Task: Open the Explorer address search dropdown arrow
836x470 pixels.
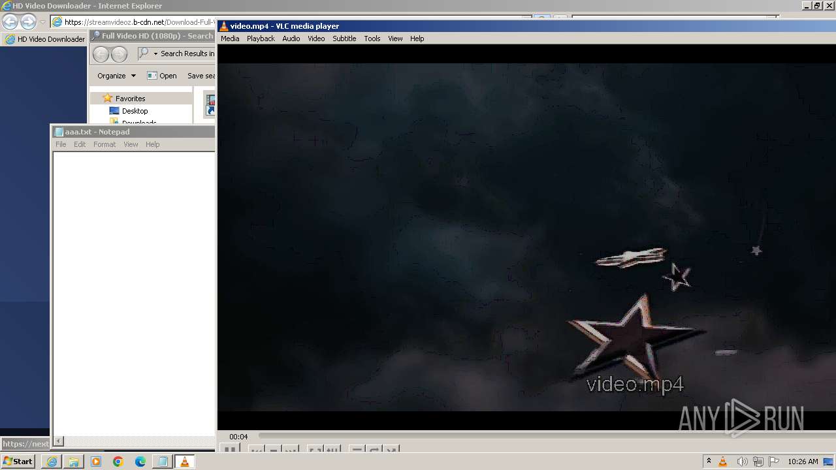Action: coord(155,54)
